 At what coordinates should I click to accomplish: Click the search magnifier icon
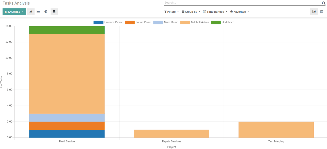click(x=323, y=3)
